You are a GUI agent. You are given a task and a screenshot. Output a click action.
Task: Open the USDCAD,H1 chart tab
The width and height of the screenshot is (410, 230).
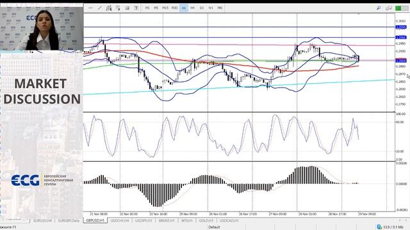click(x=229, y=220)
